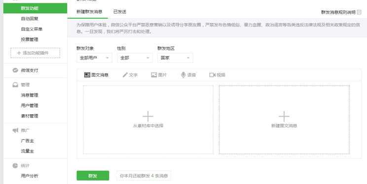Viewport: 367px width, 184px height.
Task: Expand 群发地区 dropdown showing 国家
Action: [175, 58]
